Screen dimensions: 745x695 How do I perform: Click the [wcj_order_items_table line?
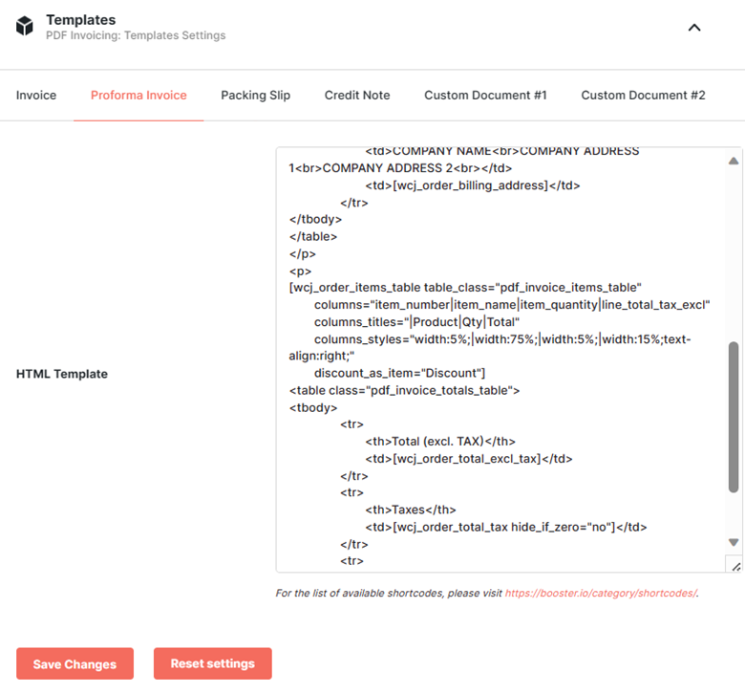[x=465, y=288]
